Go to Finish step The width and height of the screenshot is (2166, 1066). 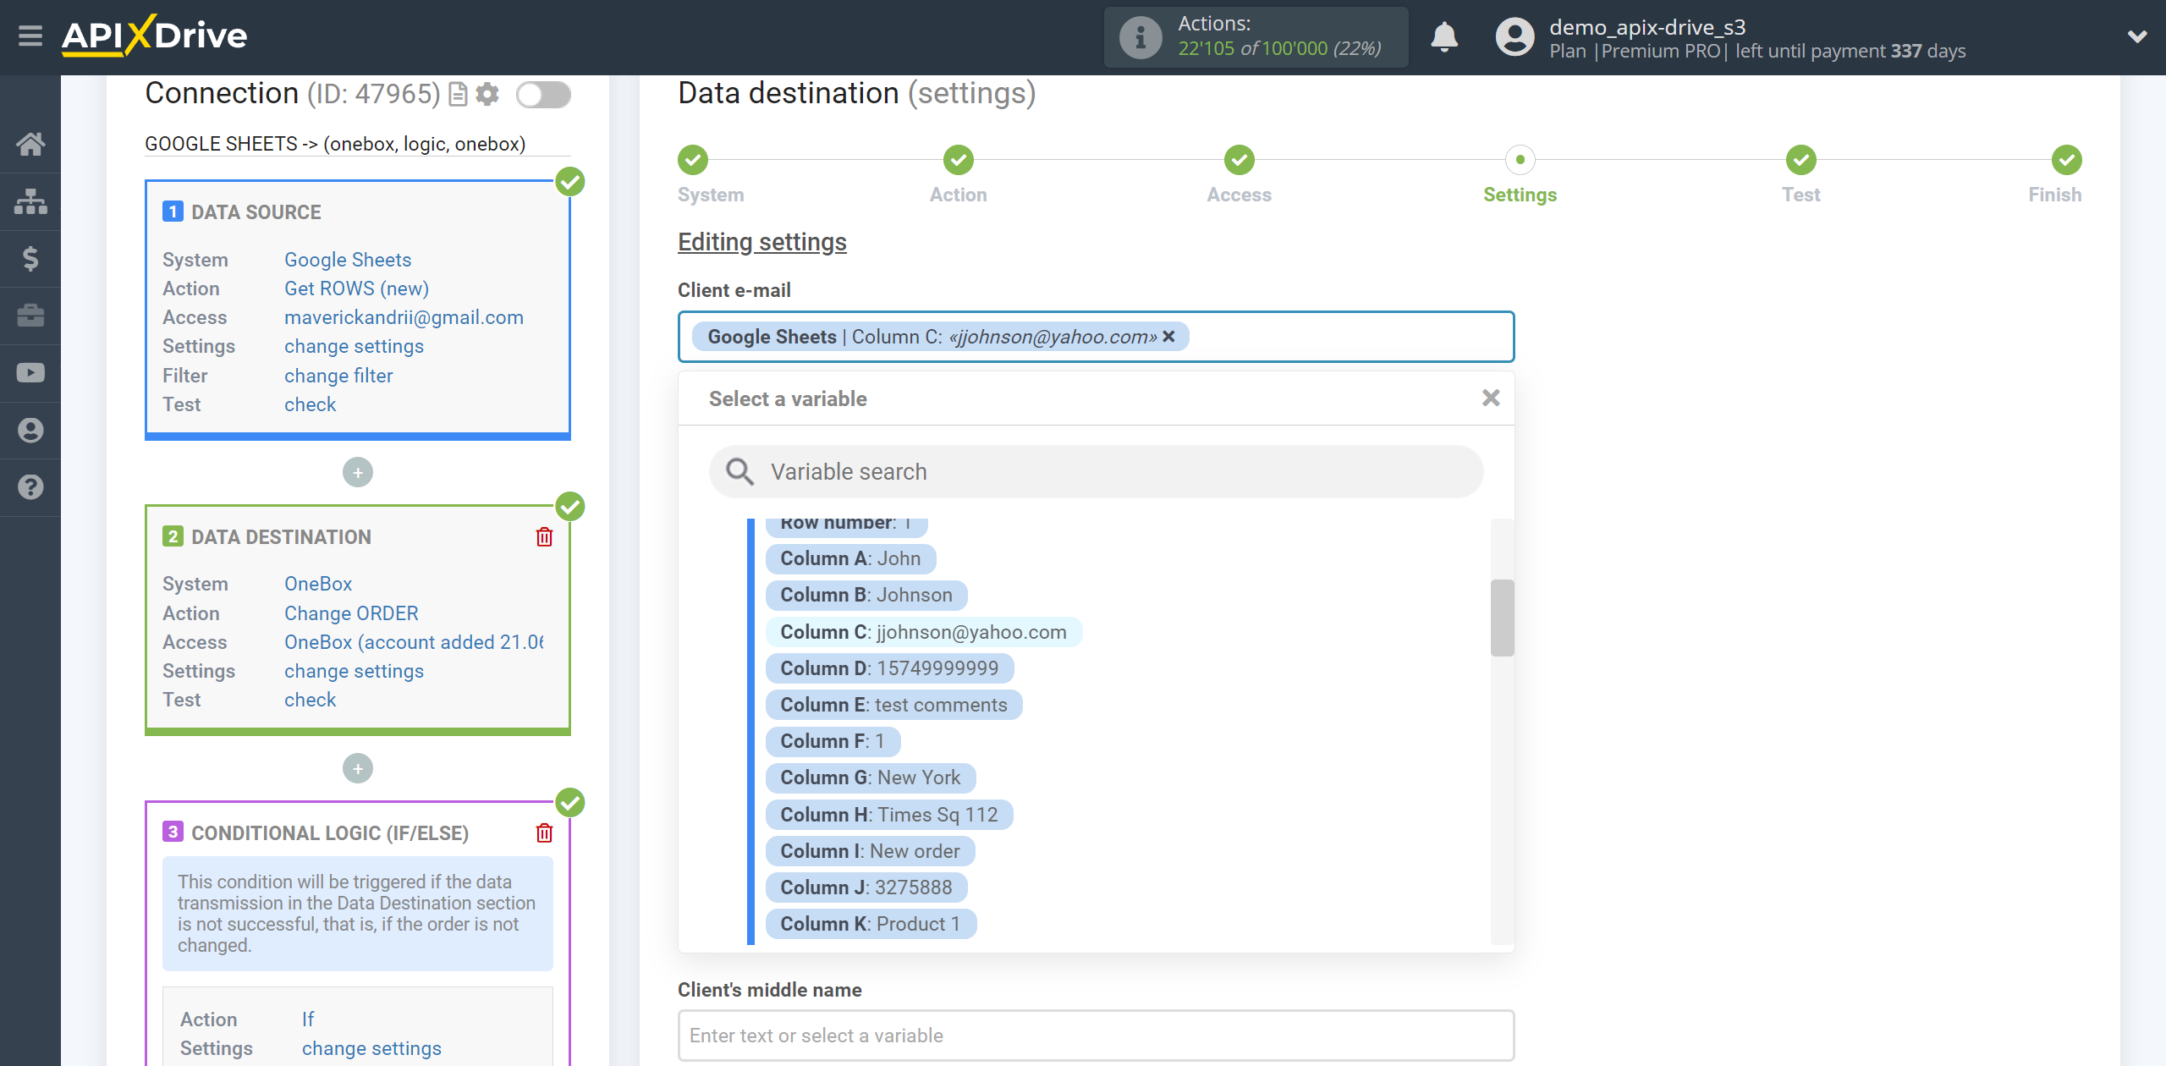coord(2067,160)
